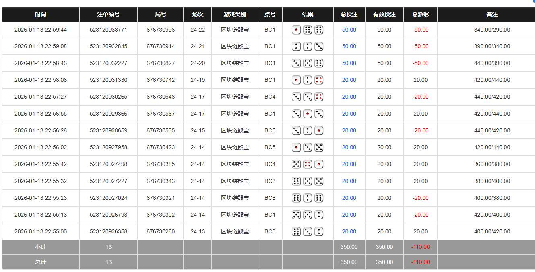This screenshot has width=535, height=272.
Task: Click the red single-pip die for bet 523120927958
Action: (x=296, y=147)
